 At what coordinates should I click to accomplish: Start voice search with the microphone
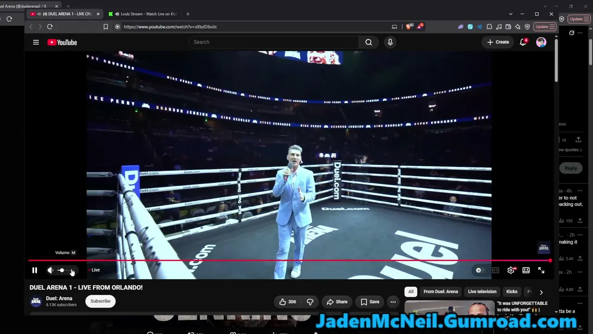[x=390, y=42]
